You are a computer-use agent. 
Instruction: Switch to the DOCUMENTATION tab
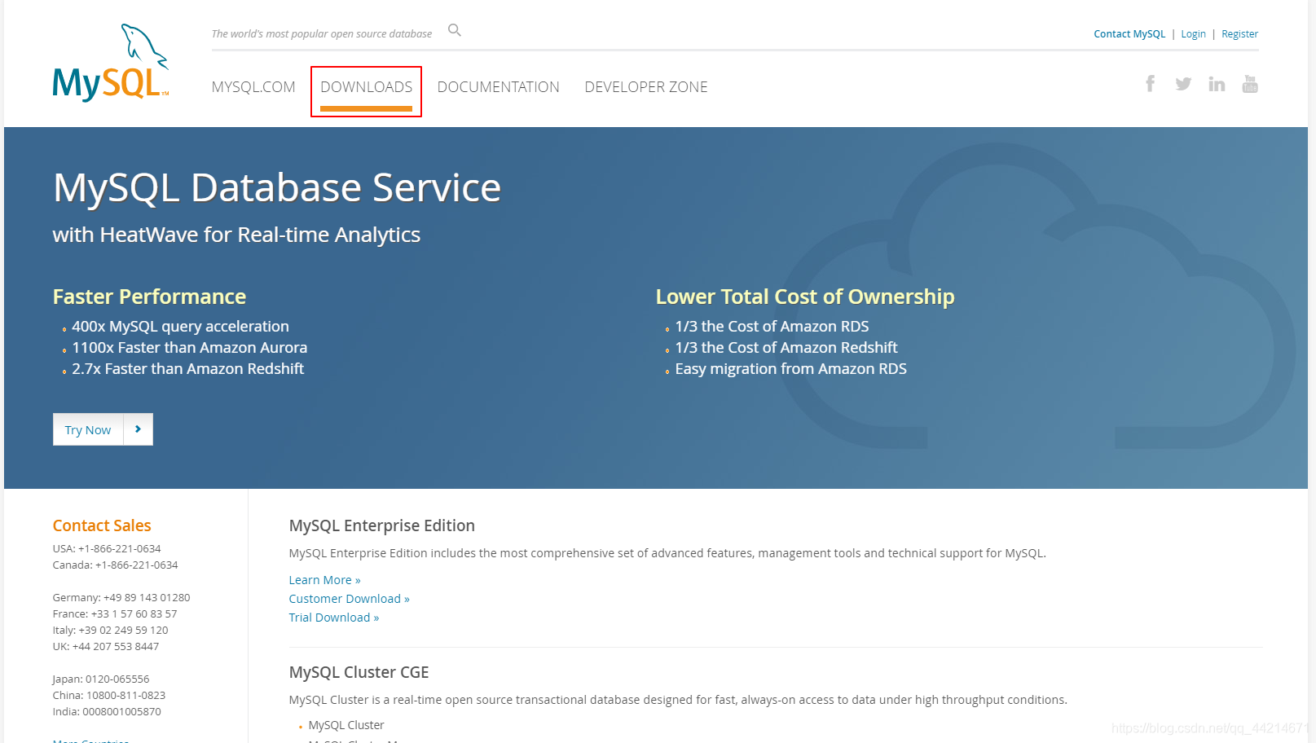tap(499, 87)
